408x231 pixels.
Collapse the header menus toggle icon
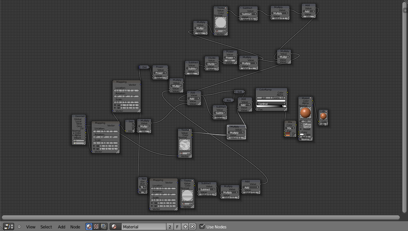click(19, 227)
